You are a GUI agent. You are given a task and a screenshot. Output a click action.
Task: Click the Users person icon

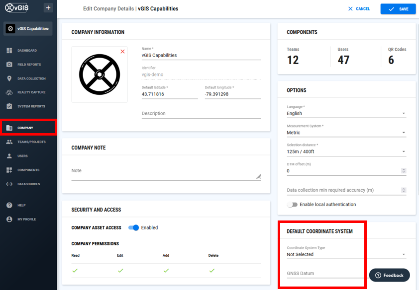[9, 156]
